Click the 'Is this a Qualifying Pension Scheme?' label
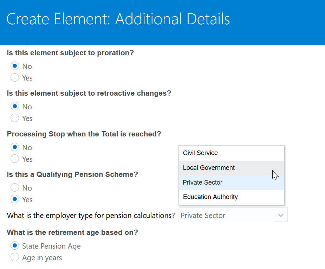The width and height of the screenshot is (325, 269). coord(72,174)
